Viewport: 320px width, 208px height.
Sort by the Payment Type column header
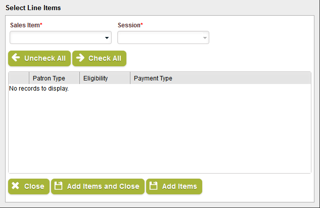tap(153, 78)
